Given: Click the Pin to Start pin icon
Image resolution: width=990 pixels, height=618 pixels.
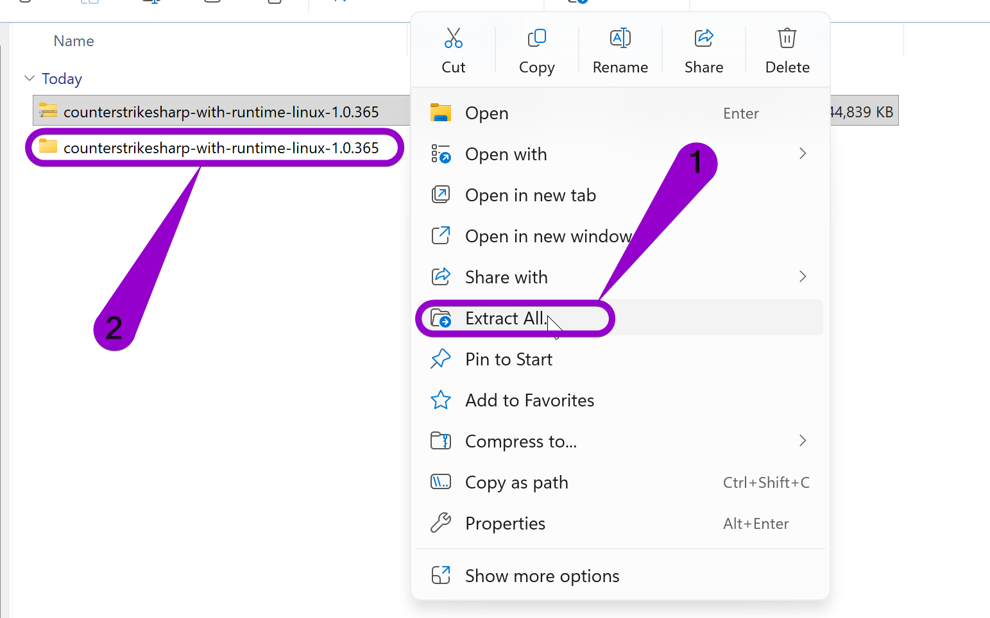Looking at the screenshot, I should point(441,359).
